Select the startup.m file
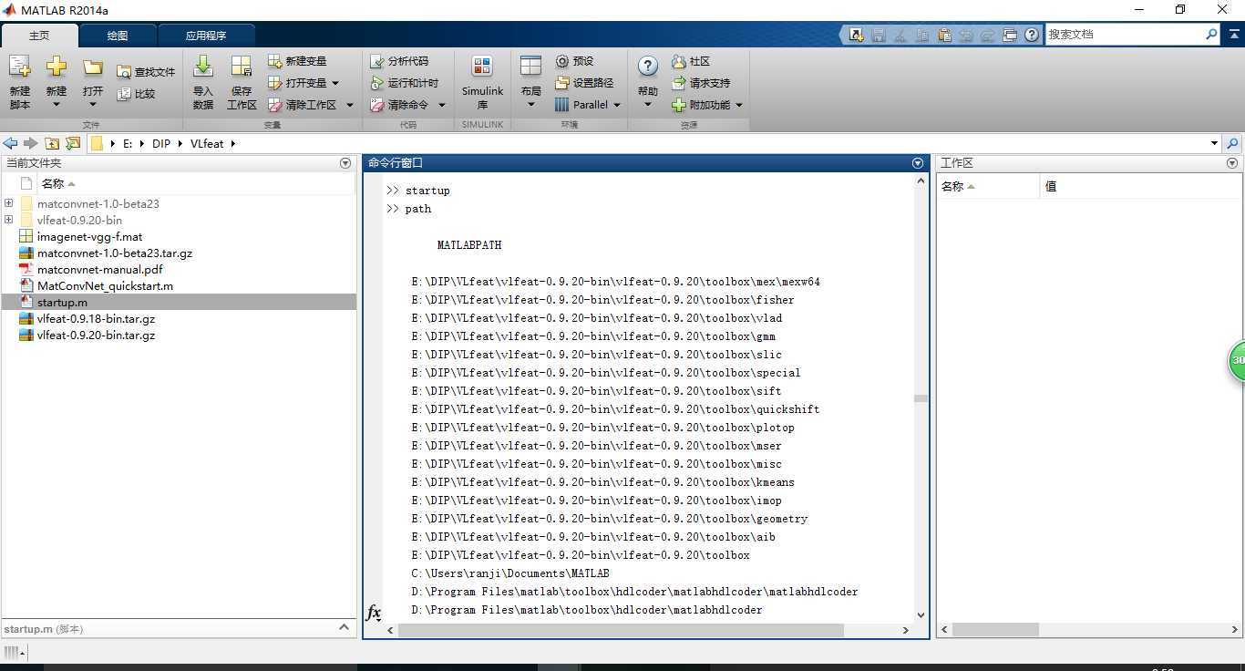This screenshot has height=671, width=1245. [62, 302]
